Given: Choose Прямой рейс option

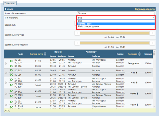Looking at the screenshot, I should click(116, 24).
